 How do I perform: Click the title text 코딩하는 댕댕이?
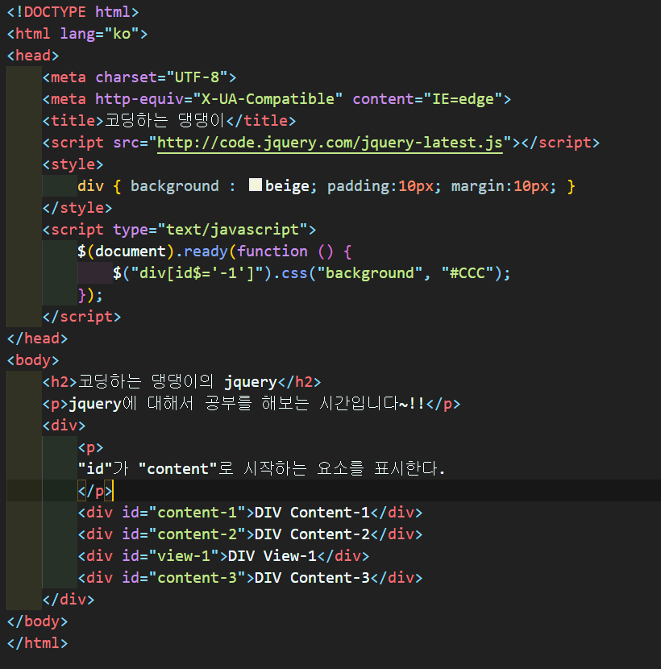(x=164, y=121)
